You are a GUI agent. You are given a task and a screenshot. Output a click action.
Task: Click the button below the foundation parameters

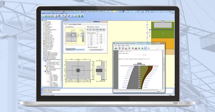[x=96, y=50]
